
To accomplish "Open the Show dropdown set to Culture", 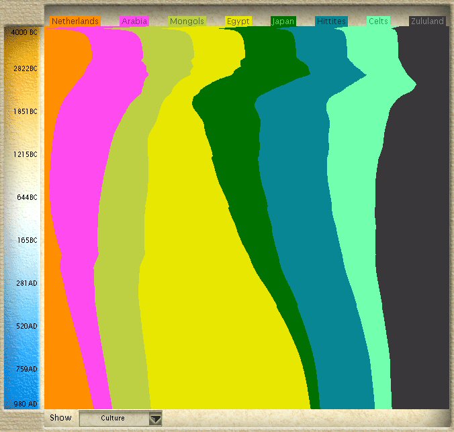I will pos(113,419).
